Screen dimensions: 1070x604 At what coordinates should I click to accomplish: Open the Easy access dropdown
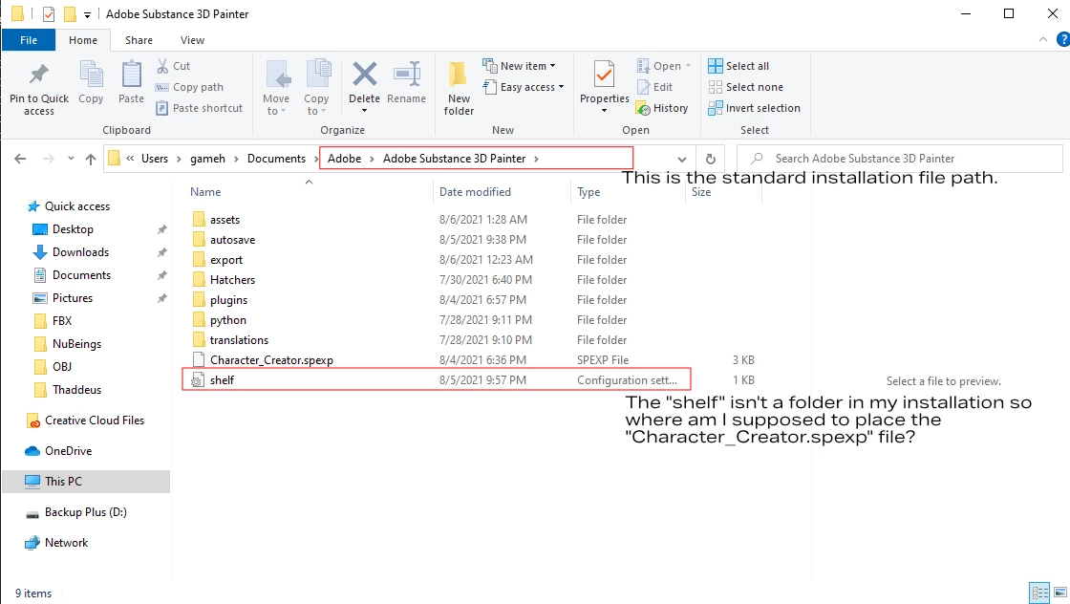pos(524,87)
